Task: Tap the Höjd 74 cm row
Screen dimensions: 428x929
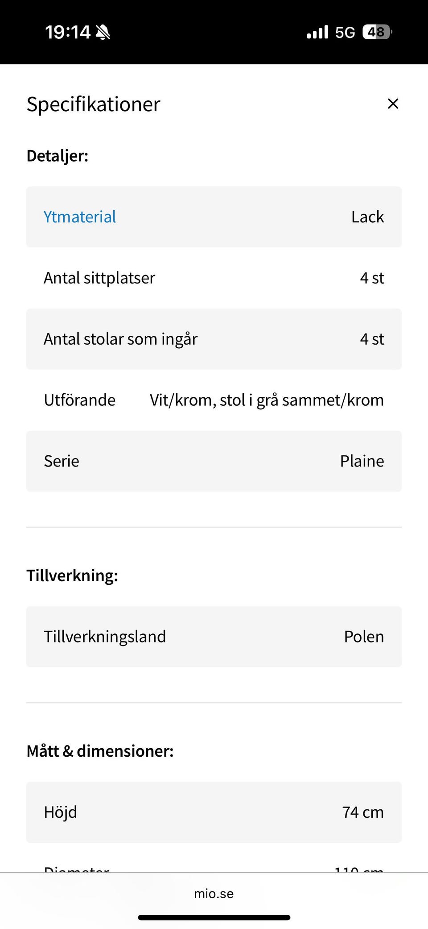Action: pos(214,812)
